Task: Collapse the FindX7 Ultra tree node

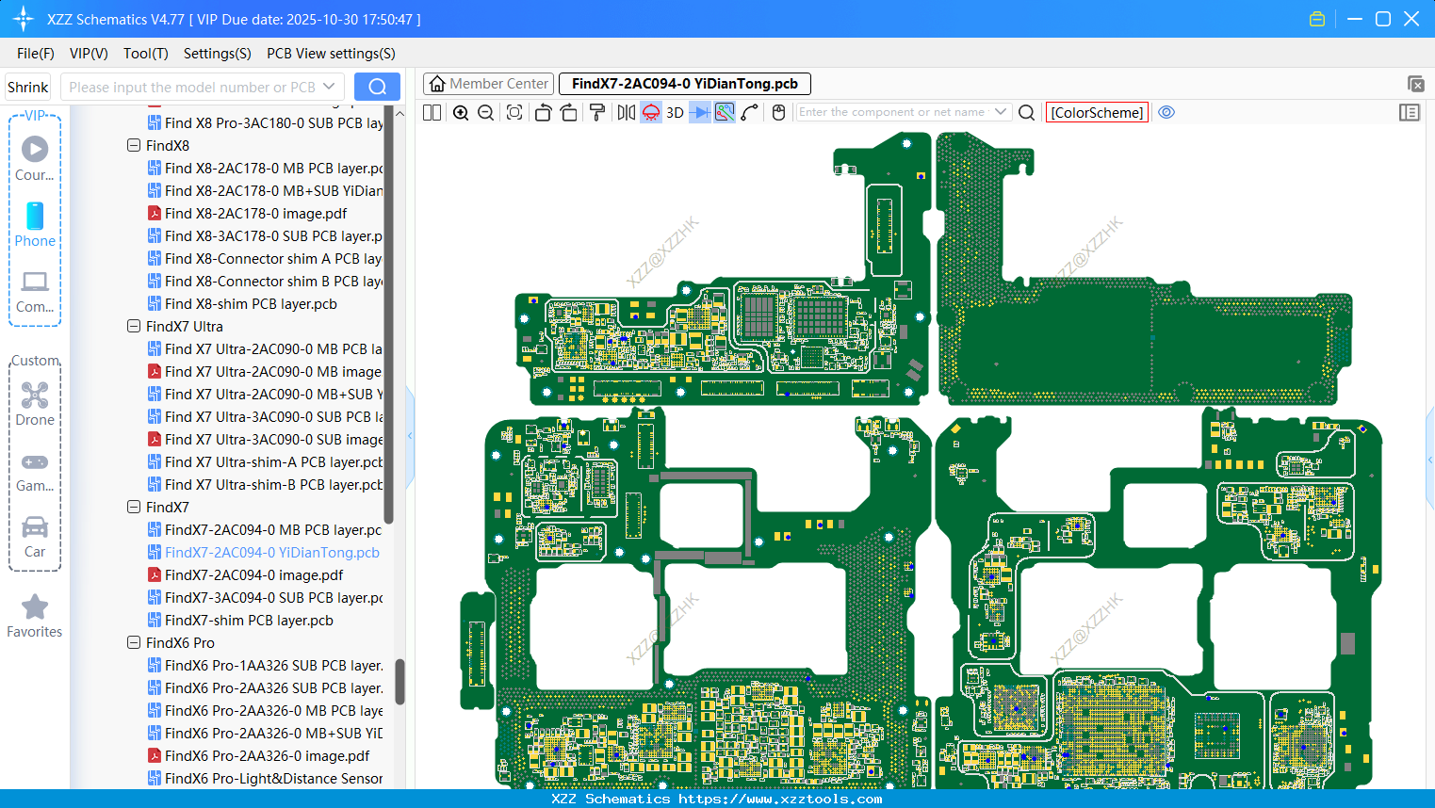Action: point(133,326)
